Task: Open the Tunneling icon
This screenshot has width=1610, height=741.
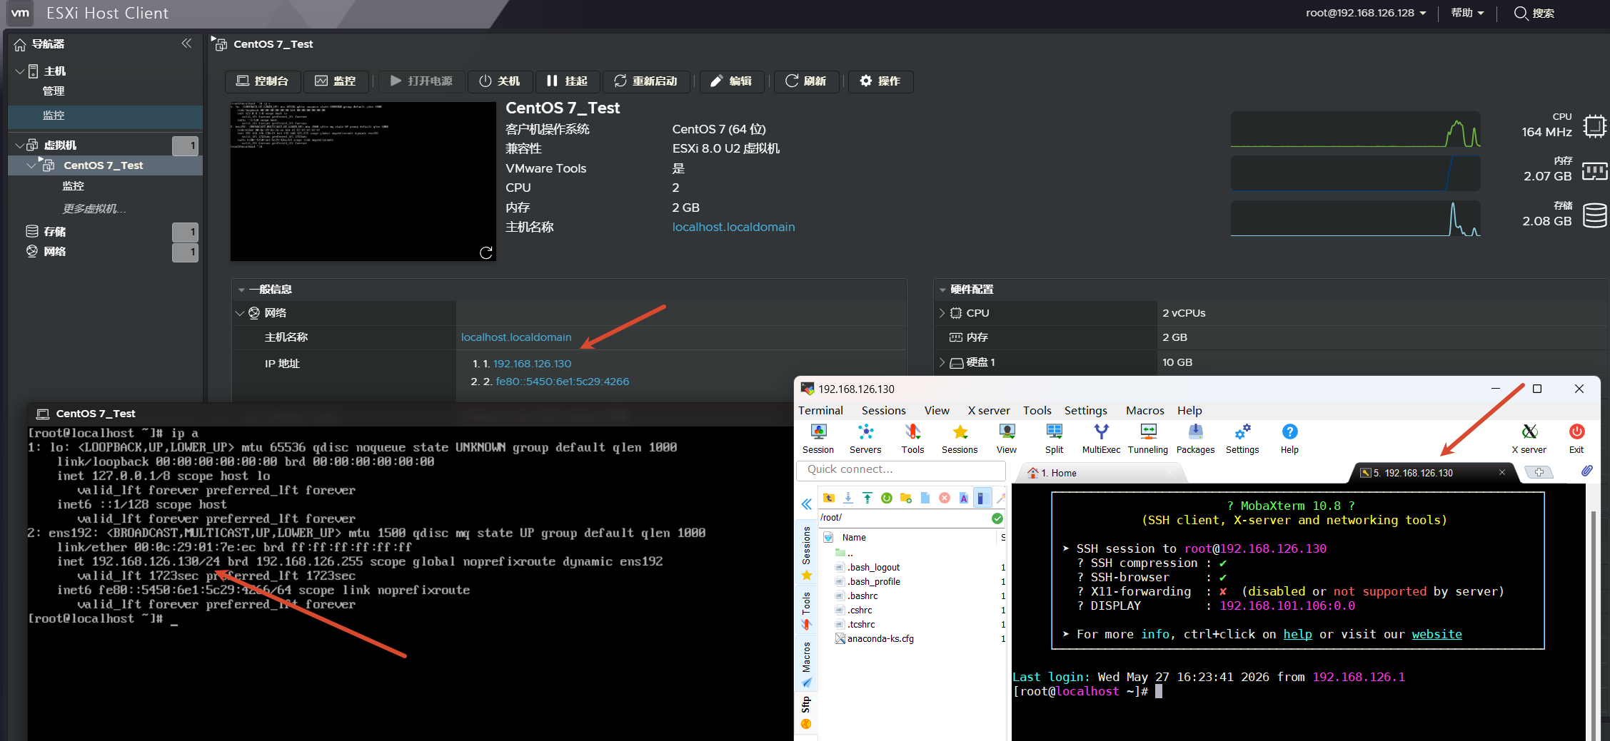Action: 1148,438
